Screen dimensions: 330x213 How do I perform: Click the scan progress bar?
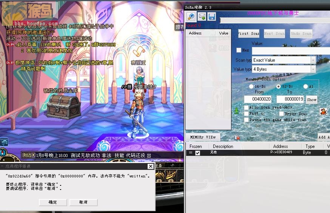click(275, 20)
